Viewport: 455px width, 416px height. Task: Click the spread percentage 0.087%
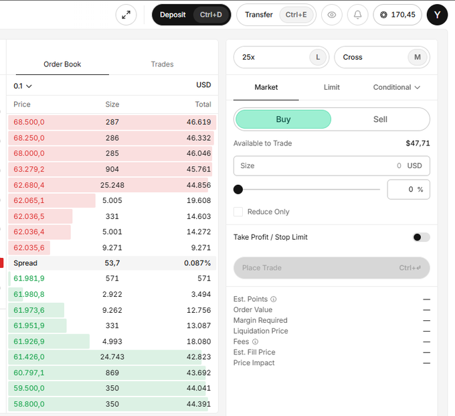pos(197,263)
